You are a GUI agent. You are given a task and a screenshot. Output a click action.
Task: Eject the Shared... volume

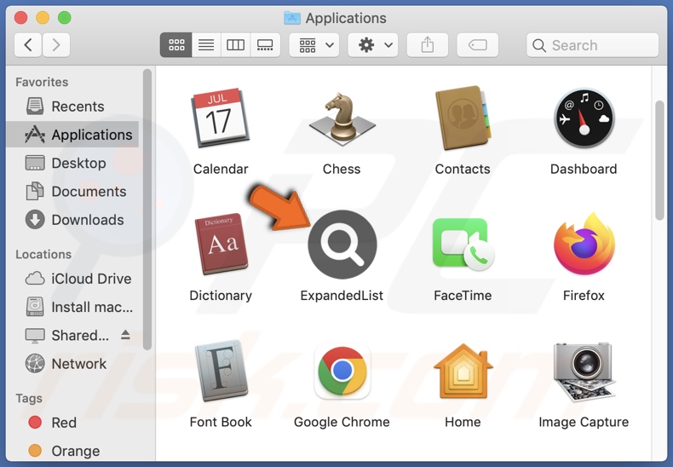click(x=125, y=335)
